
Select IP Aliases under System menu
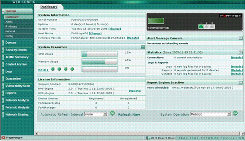[18, 27]
